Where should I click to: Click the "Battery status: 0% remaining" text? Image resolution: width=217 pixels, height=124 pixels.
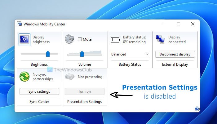134,39
